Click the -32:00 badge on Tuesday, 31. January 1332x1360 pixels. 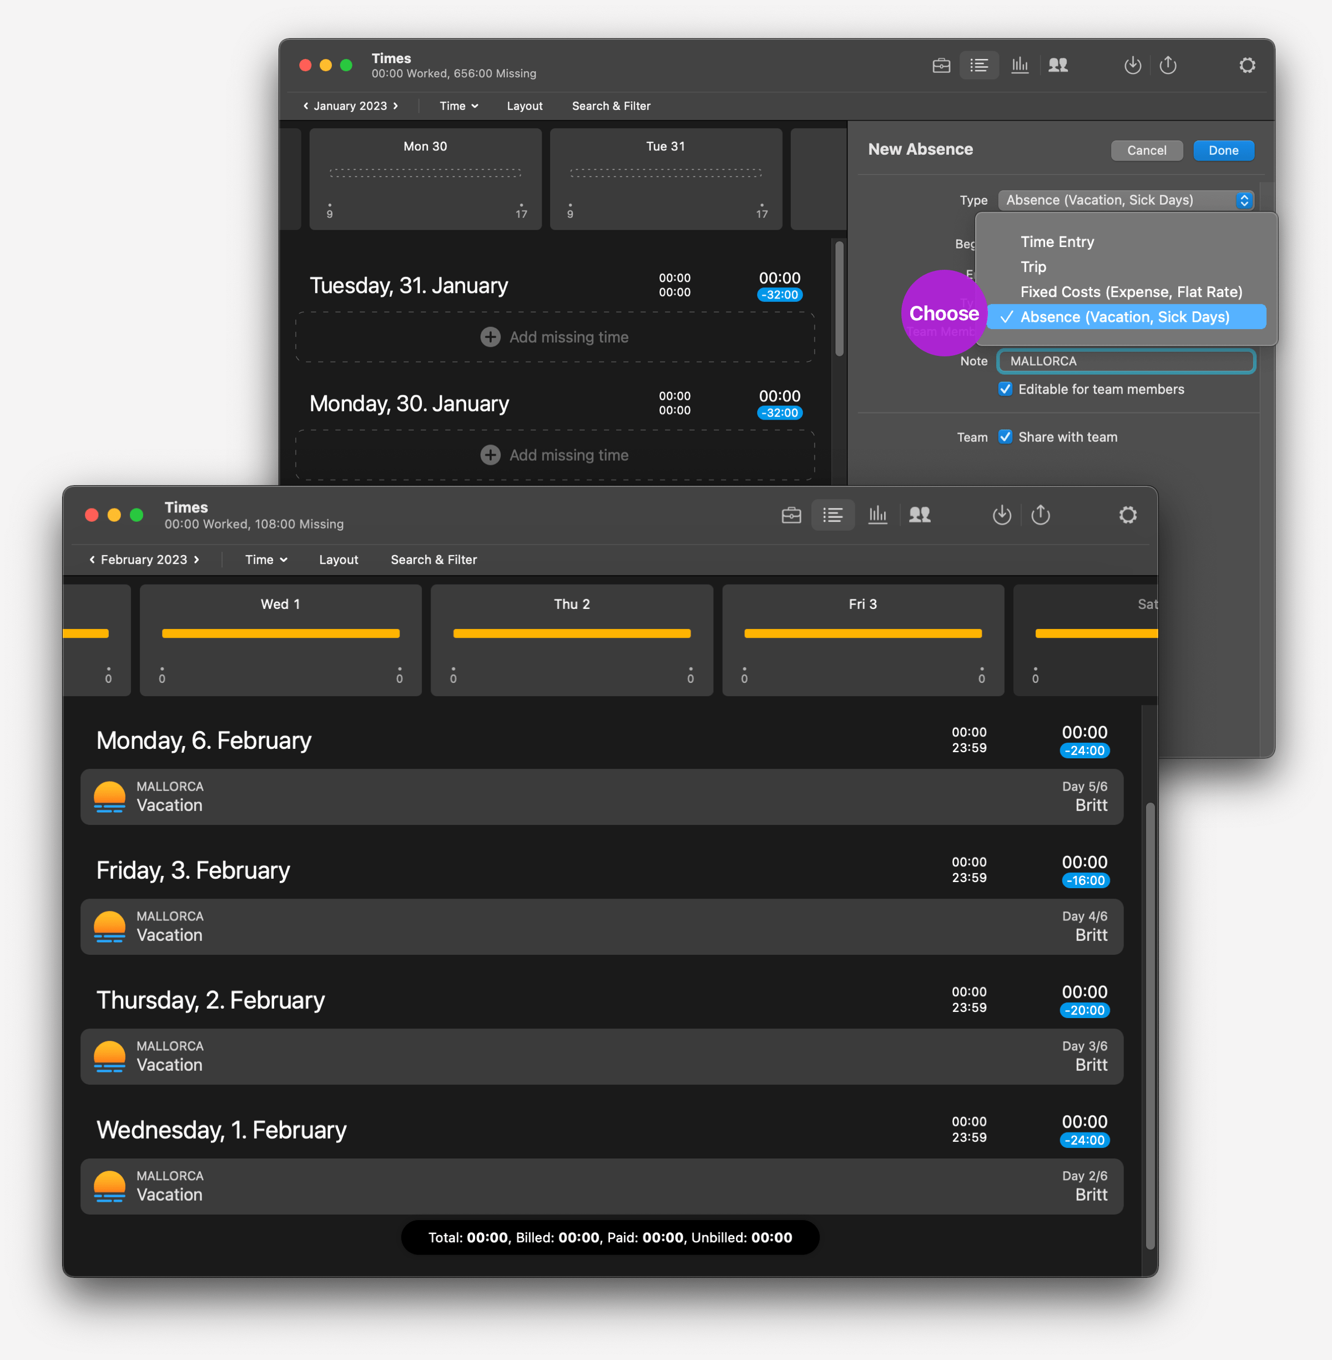pyautogui.click(x=779, y=295)
